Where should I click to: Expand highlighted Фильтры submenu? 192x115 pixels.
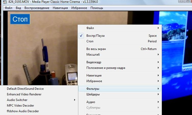pos(120,89)
